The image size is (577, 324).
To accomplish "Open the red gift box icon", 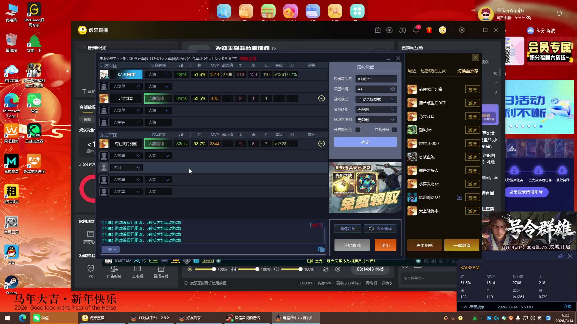I will point(429,30).
